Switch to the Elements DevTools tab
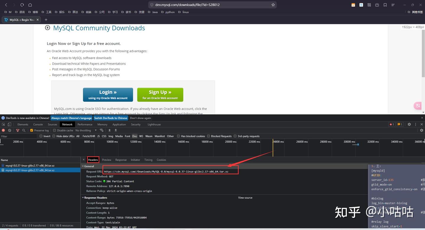425x230 pixels. [23, 124]
